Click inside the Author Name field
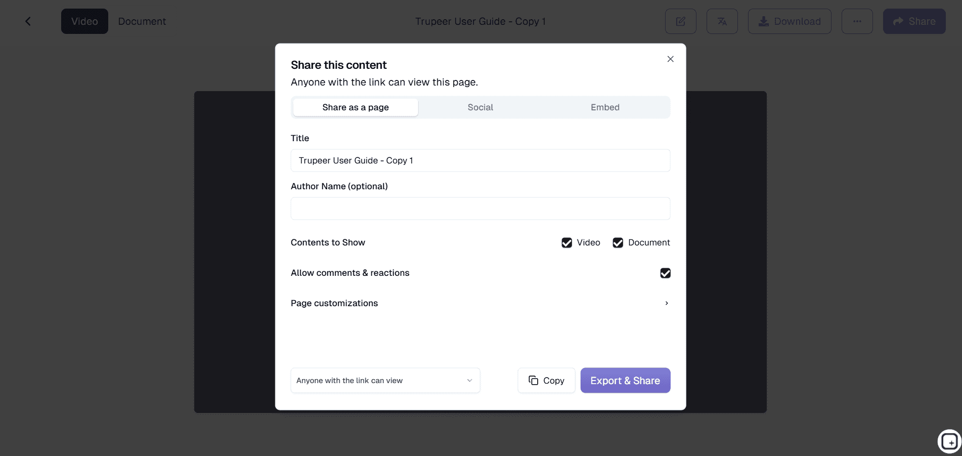Image resolution: width=962 pixels, height=456 pixels. [x=480, y=208]
